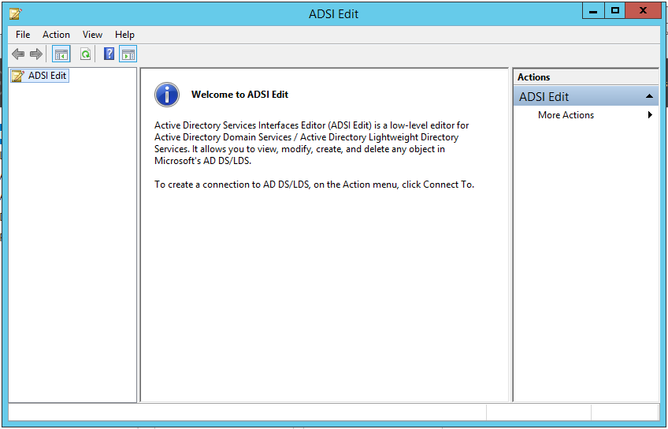
Task: Toggle the Show/Hide Console Tree icon
Action: 61,54
